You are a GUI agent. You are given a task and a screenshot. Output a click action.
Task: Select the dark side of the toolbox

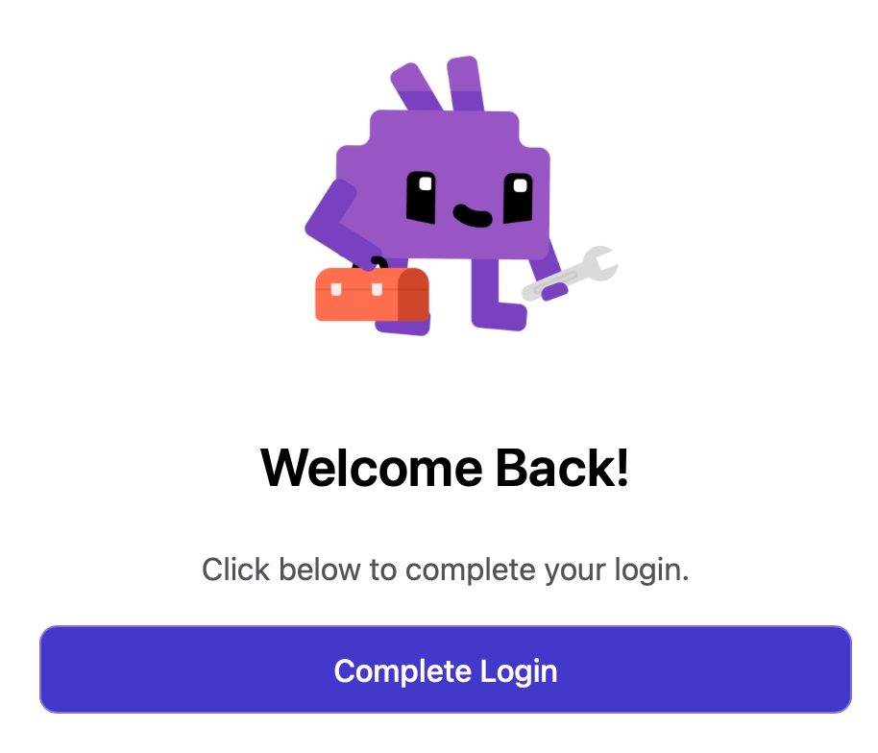(x=413, y=295)
